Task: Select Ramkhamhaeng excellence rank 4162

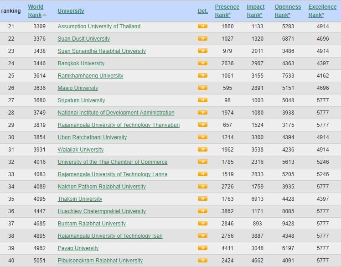Action: [x=323, y=76]
